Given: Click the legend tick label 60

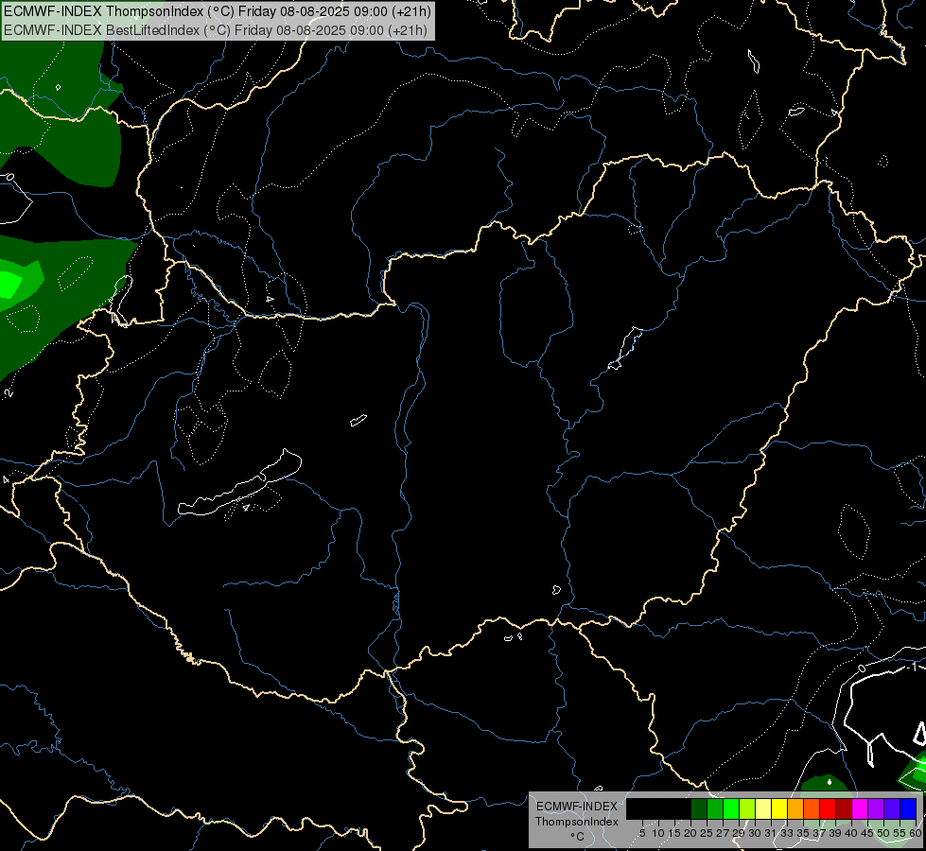Looking at the screenshot, I should click(916, 833).
